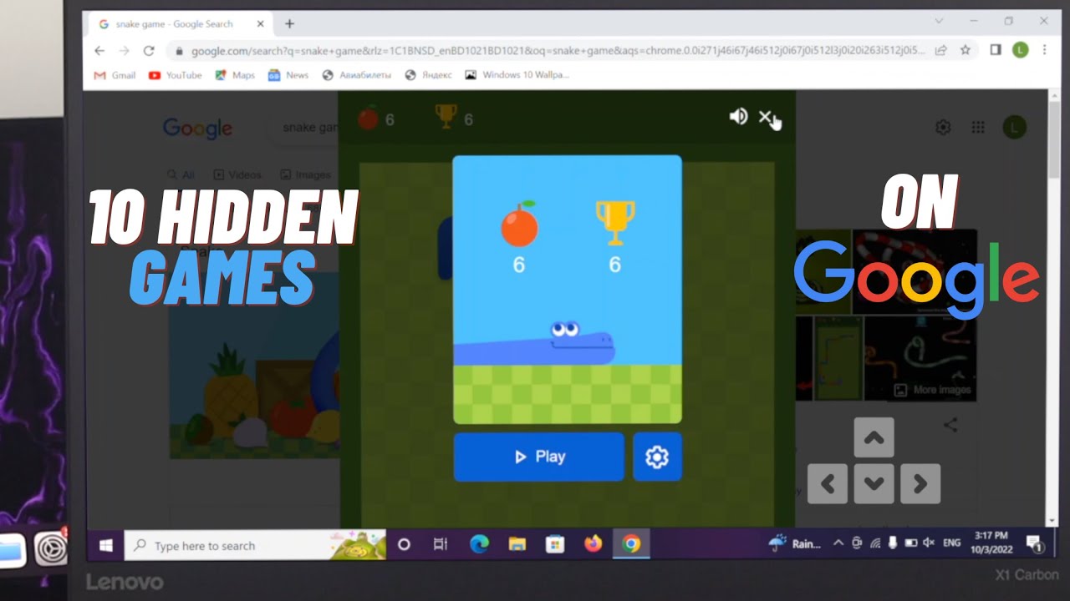Screen dimensions: 1070x601
Task: Open the Авиабилеты bookmark
Action: pyautogui.click(x=356, y=75)
